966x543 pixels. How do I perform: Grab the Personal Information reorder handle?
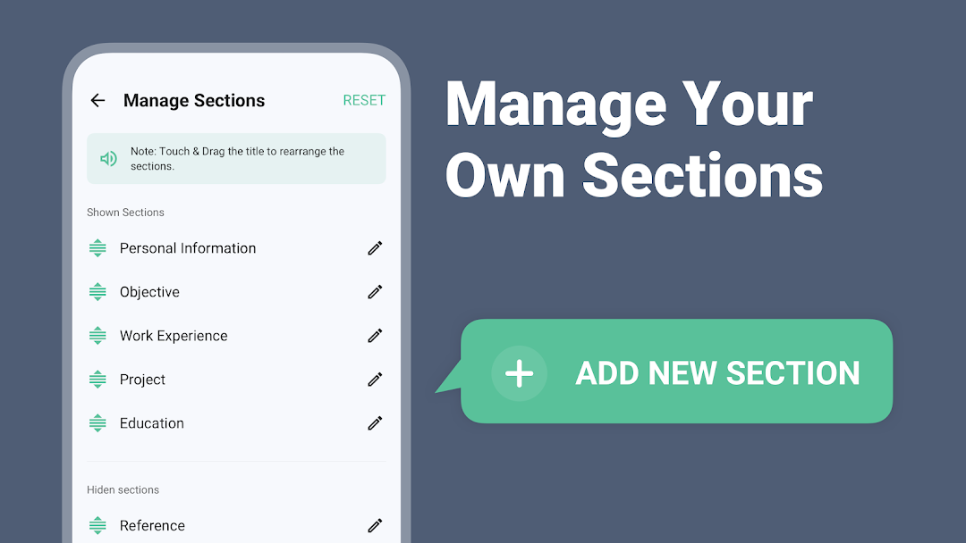(97, 247)
